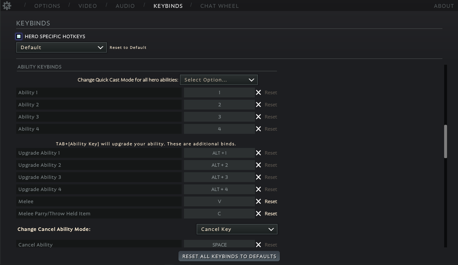Clear the Ability 4 keybind with X
Viewport: 458px width, 265px height.
258,129
